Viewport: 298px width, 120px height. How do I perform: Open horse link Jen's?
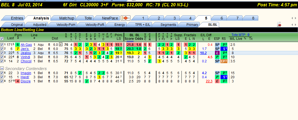pyautogui.click(x=25, y=49)
